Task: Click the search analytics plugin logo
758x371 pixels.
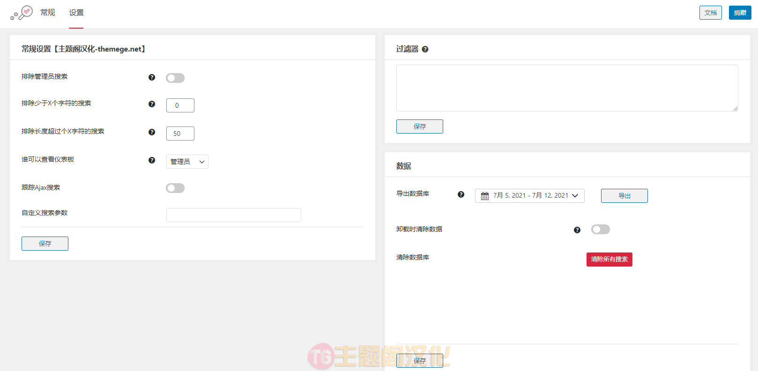Action: coord(22,13)
